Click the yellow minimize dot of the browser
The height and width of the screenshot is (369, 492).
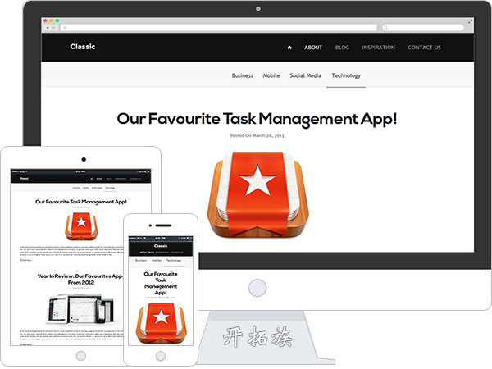coord(51,20)
